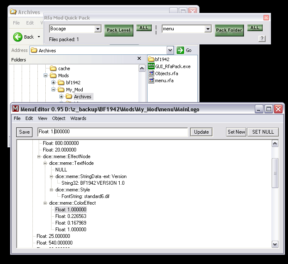The image size is (288, 264).
Task: Click the green Back arrow icon
Action: pos(17,37)
